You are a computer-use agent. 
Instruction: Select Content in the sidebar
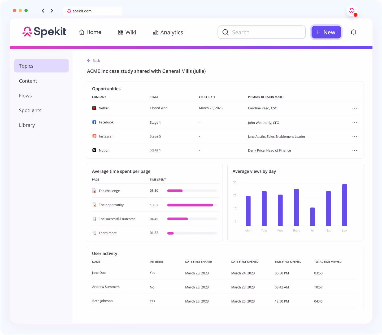click(28, 81)
